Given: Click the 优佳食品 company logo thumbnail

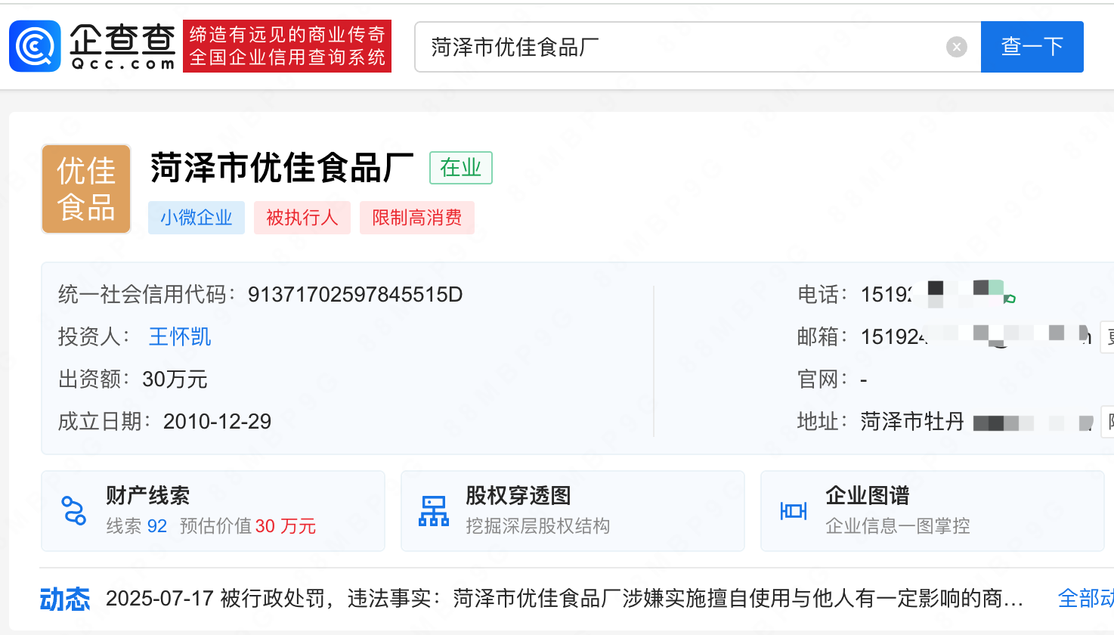Looking at the screenshot, I should pyautogui.click(x=86, y=189).
